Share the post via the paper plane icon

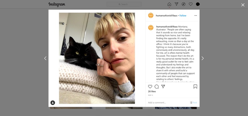click(x=163, y=86)
